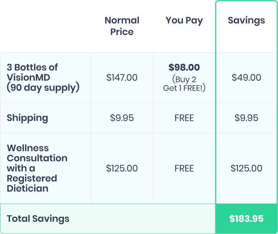
Task: Select the Savings column header
Action: [246, 21]
